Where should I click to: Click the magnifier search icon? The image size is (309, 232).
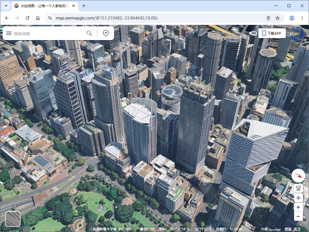tap(89, 33)
